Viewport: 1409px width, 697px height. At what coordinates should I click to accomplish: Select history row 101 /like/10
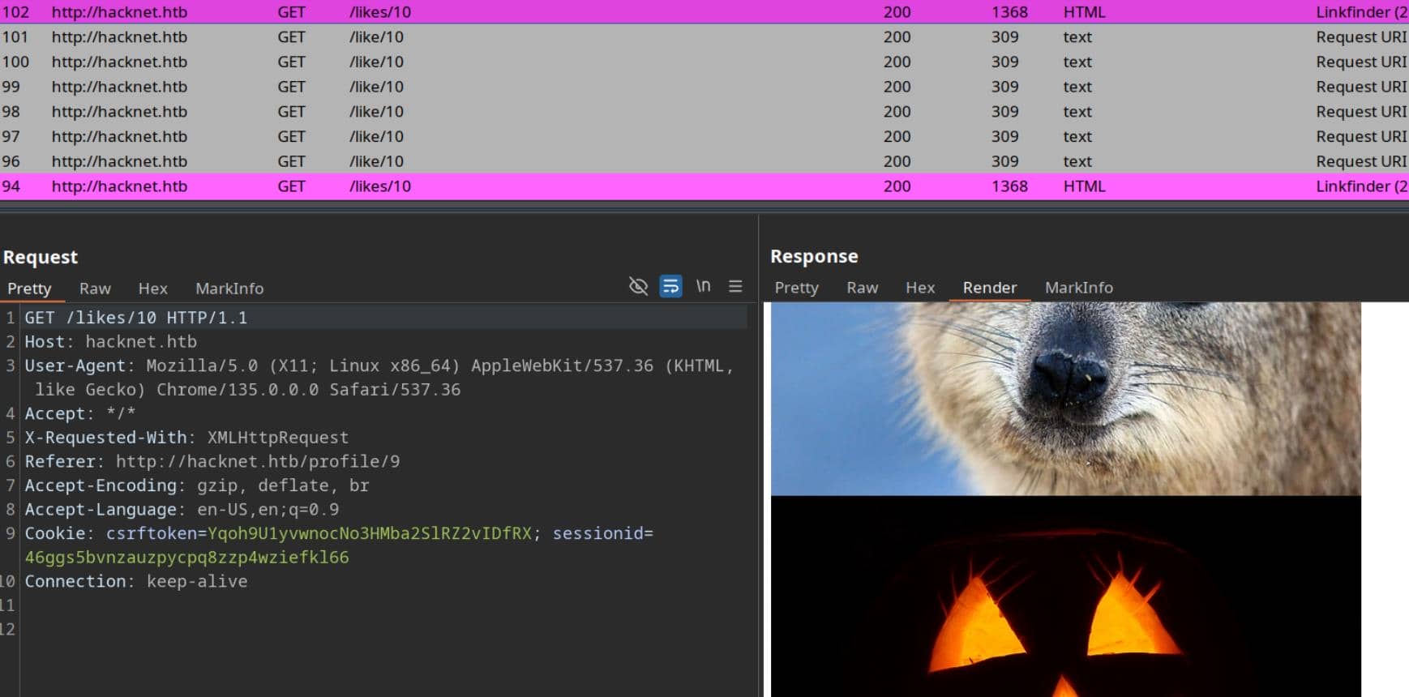point(704,37)
